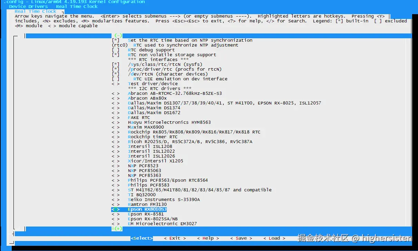The image size is (418, 251).
Task: Toggle the /proc/driver/rtc procfs checkbox
Action: click(116, 69)
